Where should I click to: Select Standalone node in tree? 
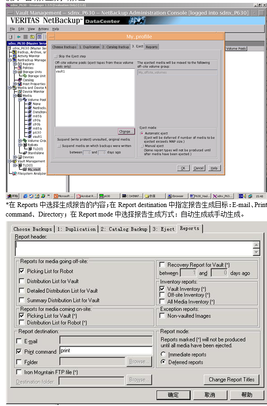pyautogui.click(x=35, y=153)
